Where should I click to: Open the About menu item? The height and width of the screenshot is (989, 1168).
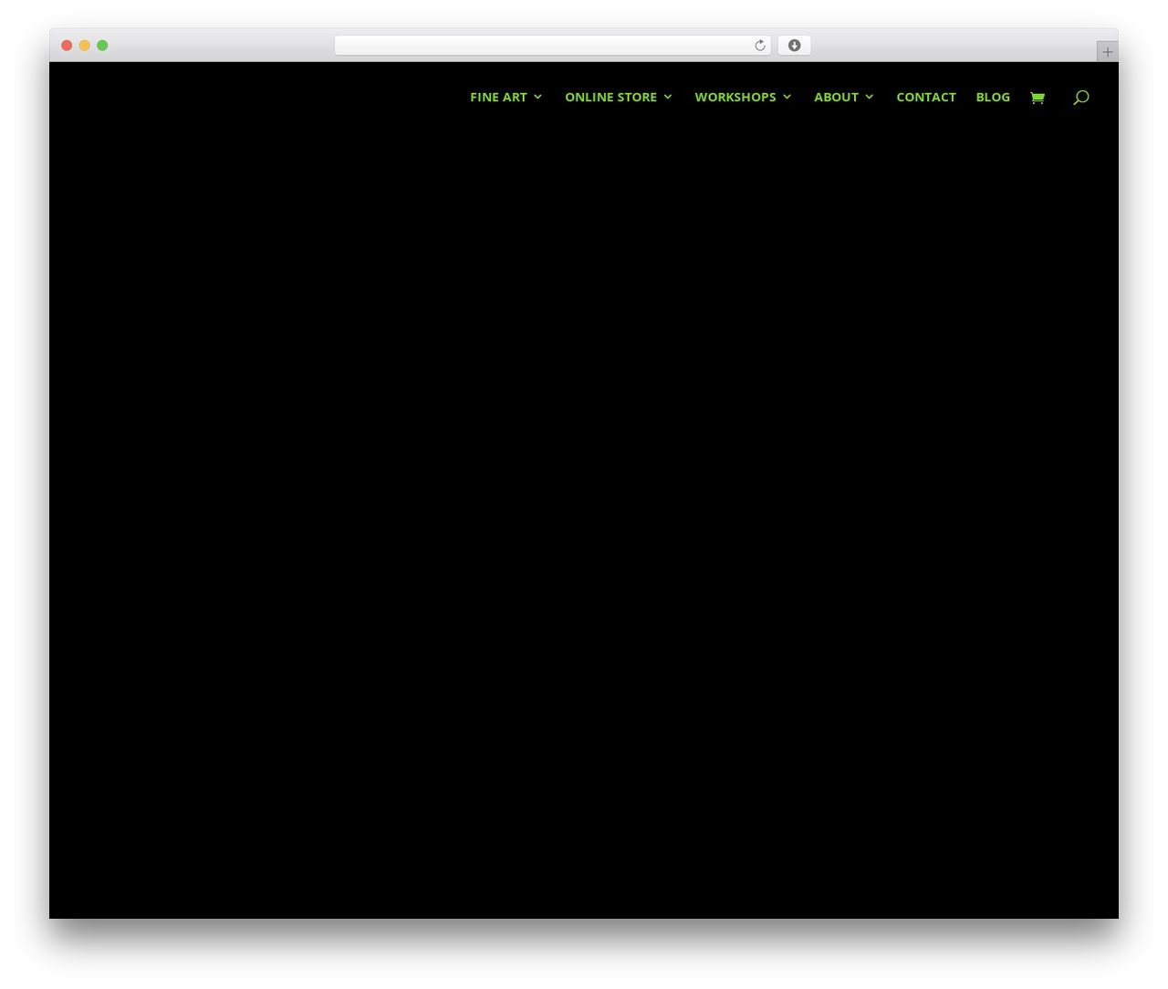click(x=836, y=97)
